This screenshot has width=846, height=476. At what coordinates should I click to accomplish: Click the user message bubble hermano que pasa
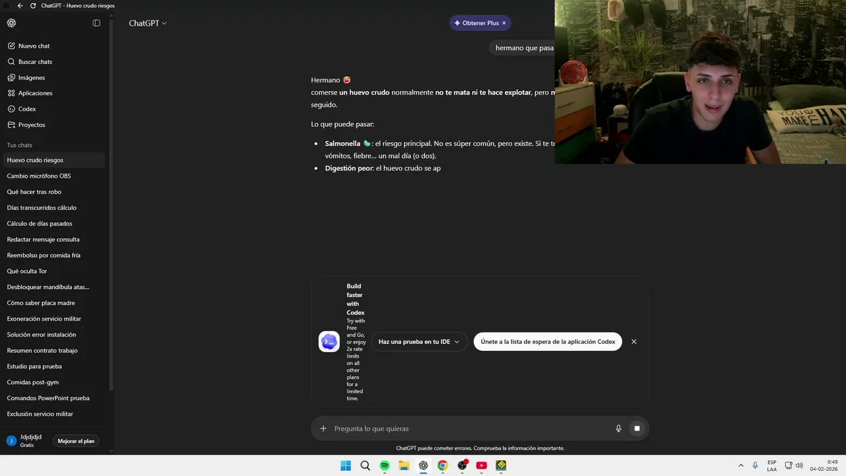point(522,48)
